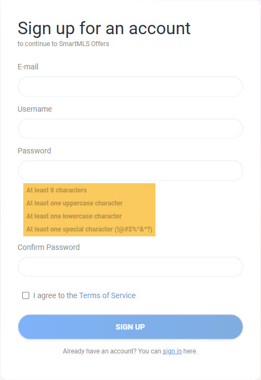The width and height of the screenshot is (261, 380).
Task: Click the 'Sign up for an account' heading
Action: coord(104,29)
